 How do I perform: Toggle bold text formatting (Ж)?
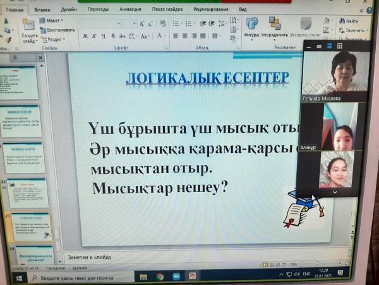85,36
